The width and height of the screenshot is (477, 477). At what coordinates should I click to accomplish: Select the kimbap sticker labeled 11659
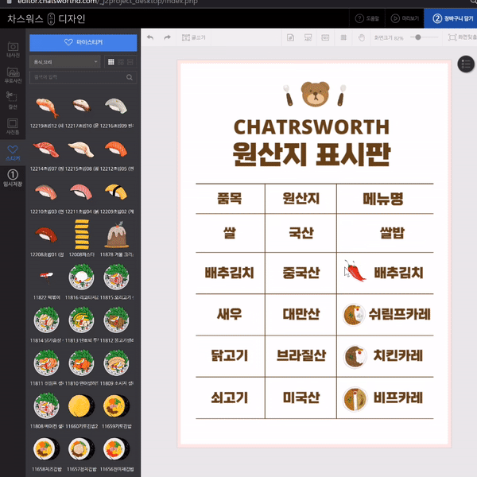pyautogui.click(x=117, y=406)
